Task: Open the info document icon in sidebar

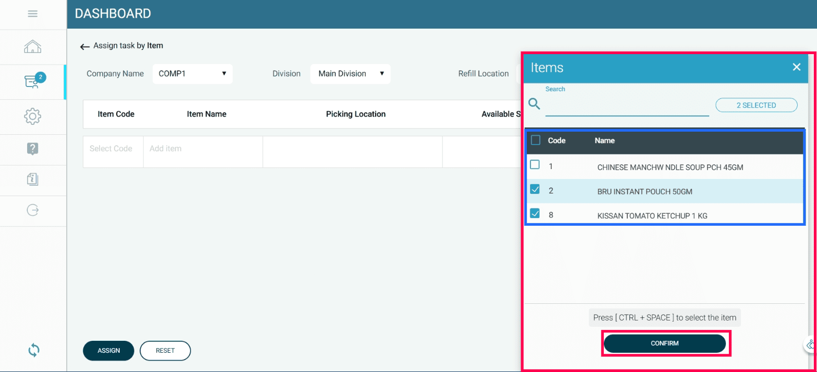Action: point(32,179)
